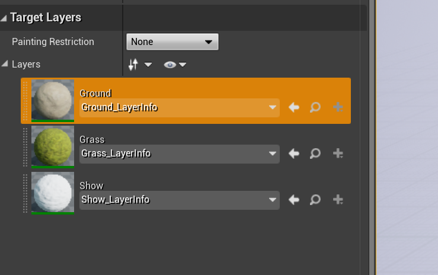This screenshot has height=275, width=438.
Task: Browse to Show_LayerInfo with magnifier icon
Action: click(315, 200)
